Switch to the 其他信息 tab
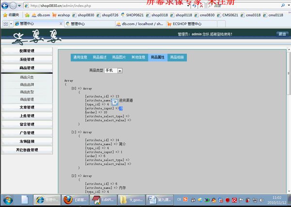291x207 pixels. coord(138,58)
